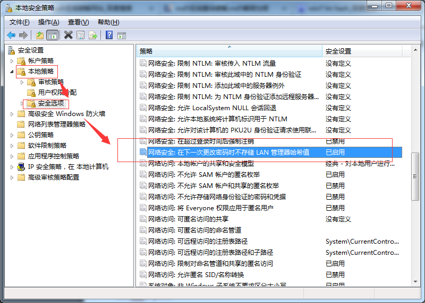
Task: Open the 查看(V) menu
Action: tap(78, 22)
